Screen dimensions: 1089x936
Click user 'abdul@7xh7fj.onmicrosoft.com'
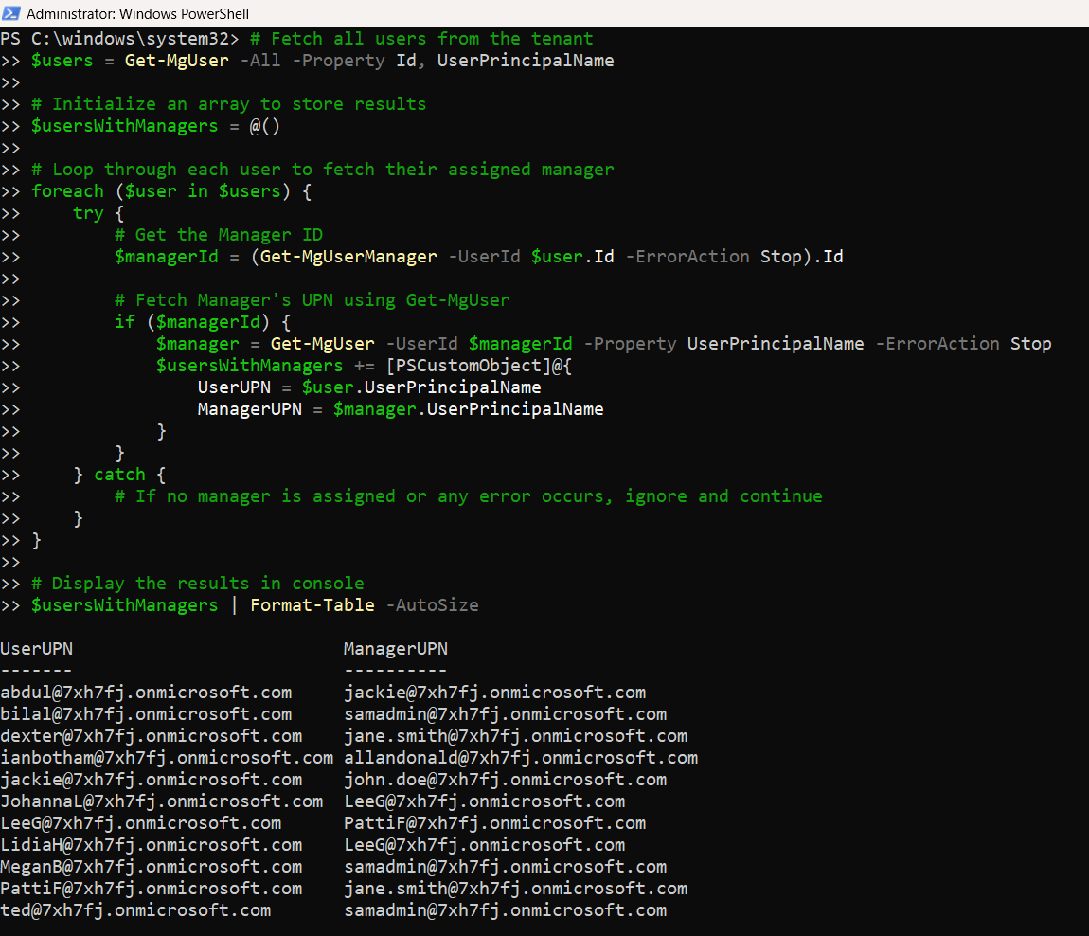(x=146, y=693)
